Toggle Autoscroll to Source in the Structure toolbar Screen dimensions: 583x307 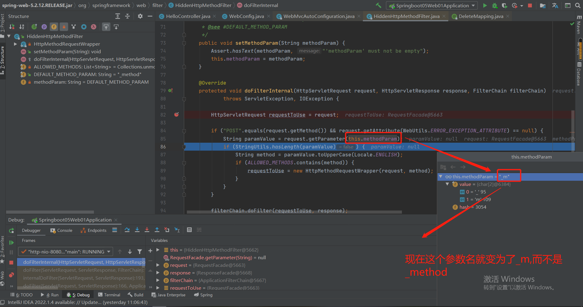(106, 27)
